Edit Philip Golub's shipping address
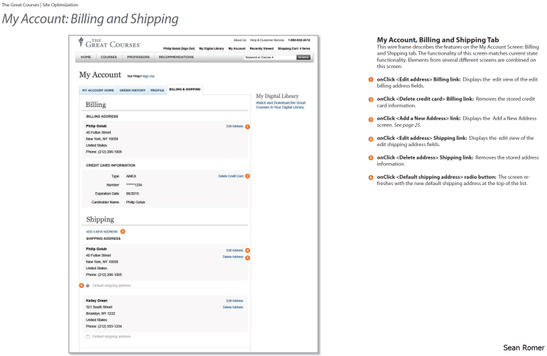 [x=234, y=250]
